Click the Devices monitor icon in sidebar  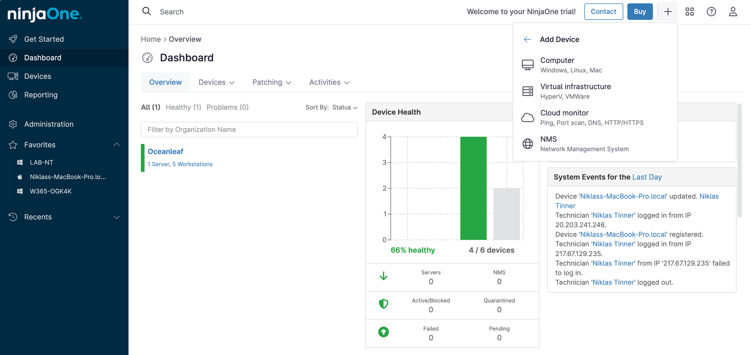pos(13,76)
